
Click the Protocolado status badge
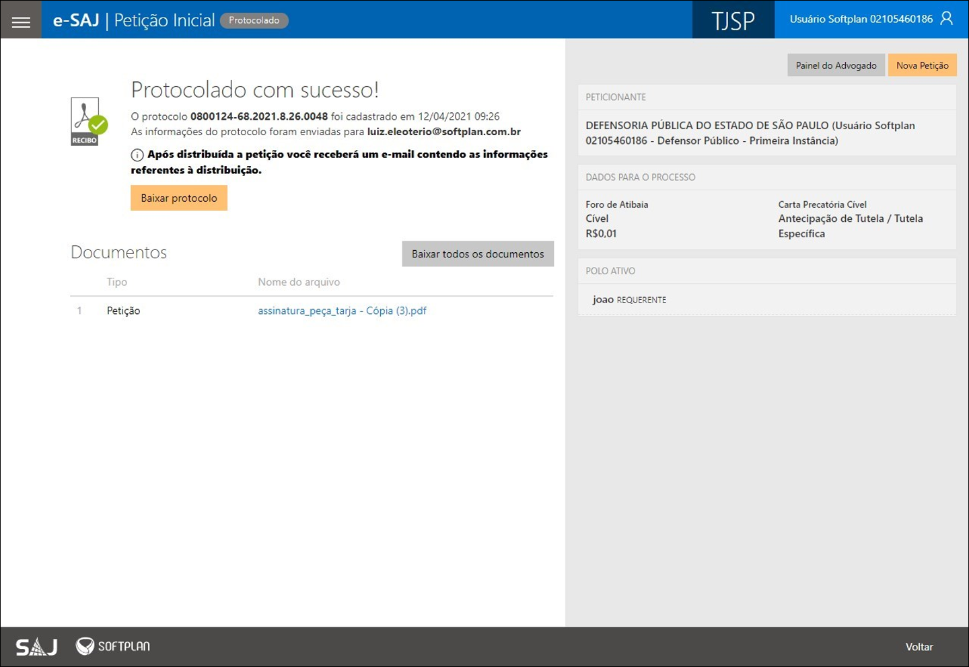tap(254, 20)
